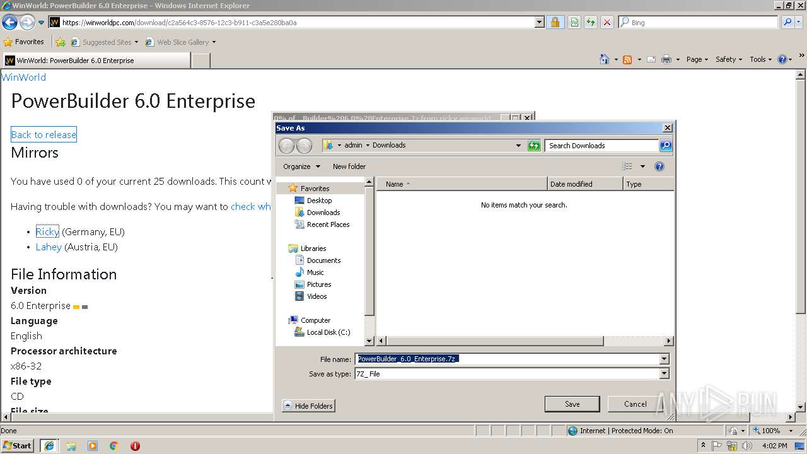Expand the Save As path dropdown
The height and width of the screenshot is (454, 807).
coord(518,146)
